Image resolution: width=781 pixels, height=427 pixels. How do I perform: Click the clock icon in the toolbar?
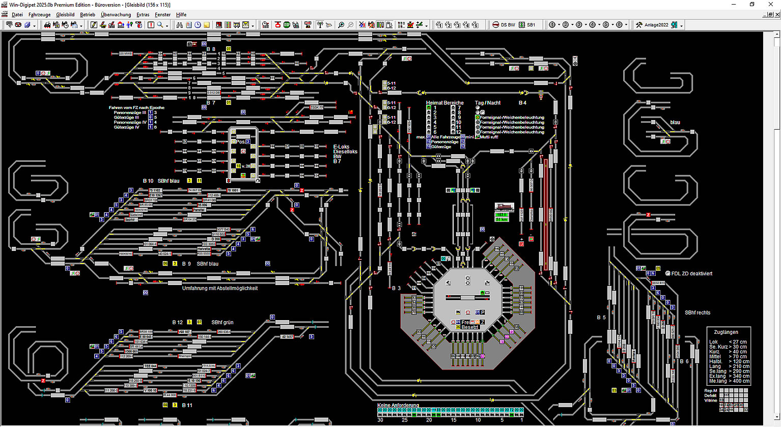[x=198, y=25]
